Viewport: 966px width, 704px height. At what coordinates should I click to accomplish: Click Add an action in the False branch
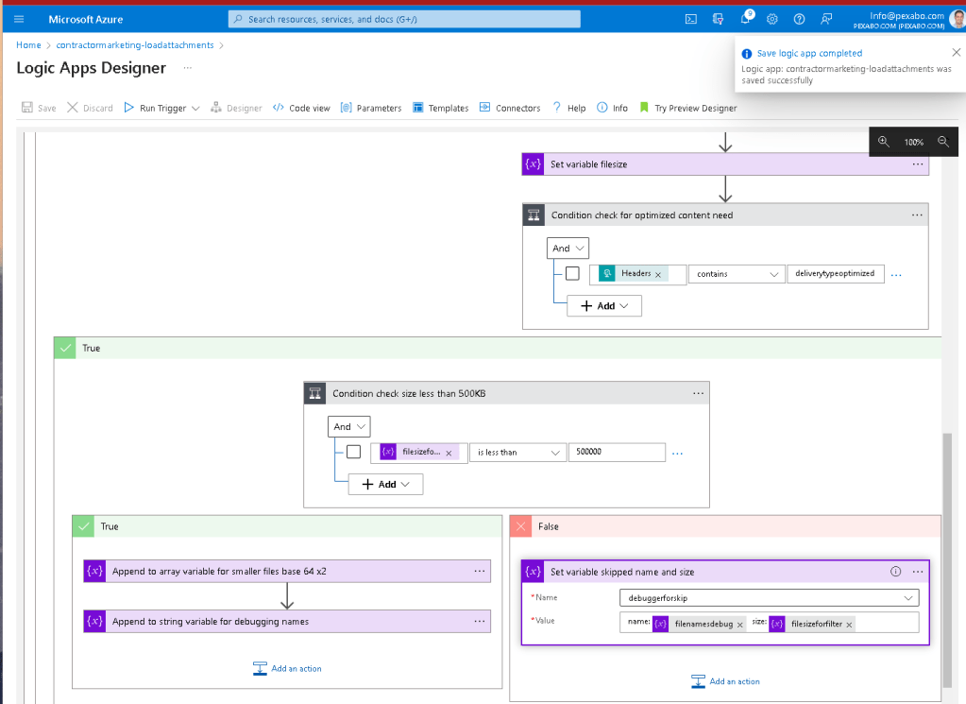point(725,681)
